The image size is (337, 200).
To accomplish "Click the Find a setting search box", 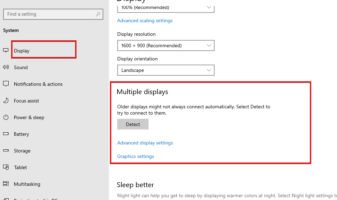I will tap(49, 14).
